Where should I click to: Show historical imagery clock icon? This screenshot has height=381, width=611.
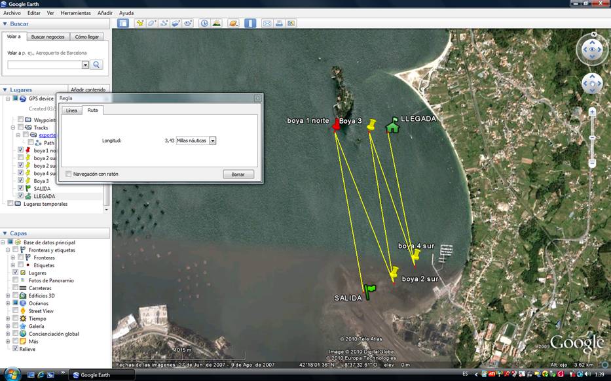click(x=204, y=24)
